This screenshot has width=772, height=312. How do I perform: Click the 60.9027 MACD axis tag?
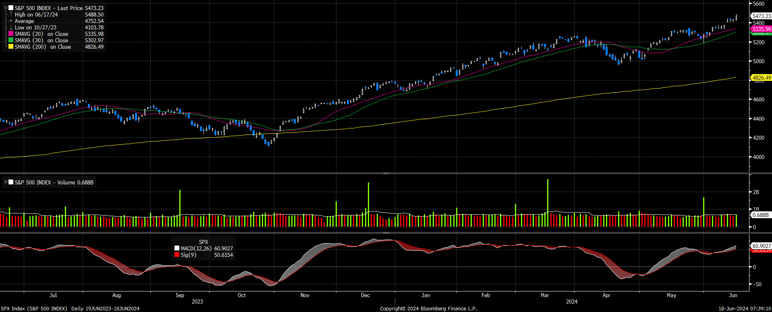pos(761,246)
